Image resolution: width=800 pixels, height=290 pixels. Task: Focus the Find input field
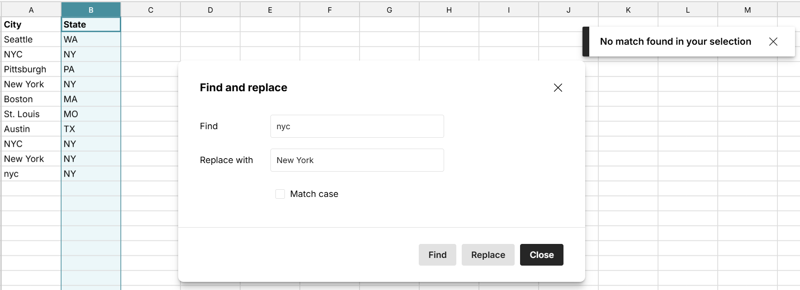(x=357, y=126)
